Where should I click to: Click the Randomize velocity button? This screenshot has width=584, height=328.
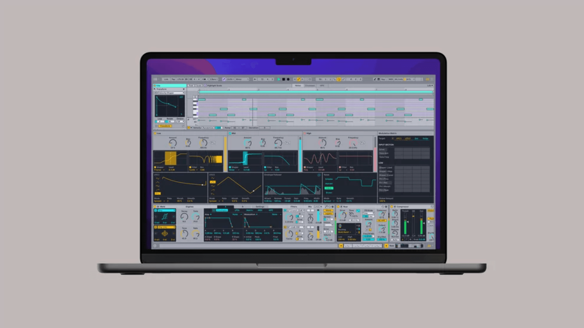pos(208,128)
